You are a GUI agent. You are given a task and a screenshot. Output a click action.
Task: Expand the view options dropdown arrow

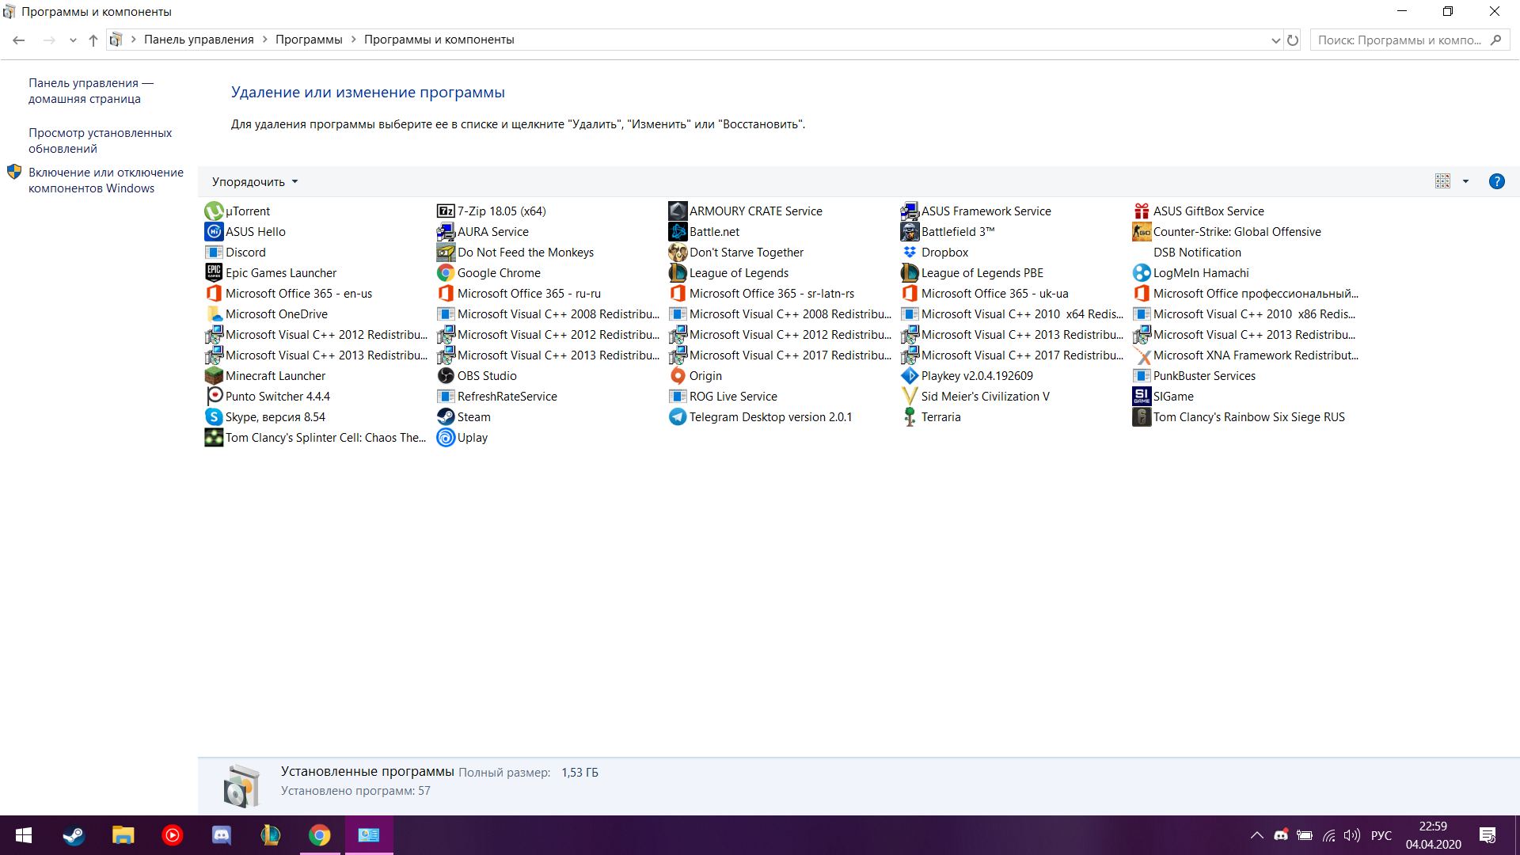1465,181
